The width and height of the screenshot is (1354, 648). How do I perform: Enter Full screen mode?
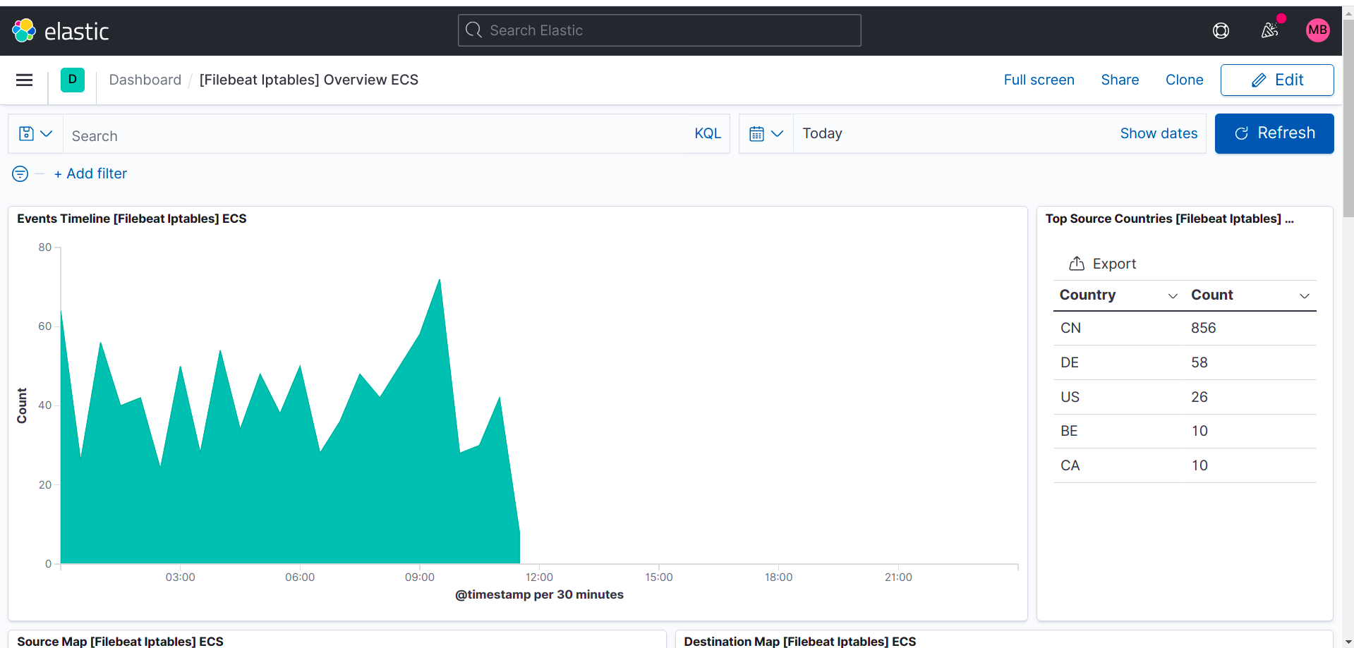pyautogui.click(x=1039, y=80)
